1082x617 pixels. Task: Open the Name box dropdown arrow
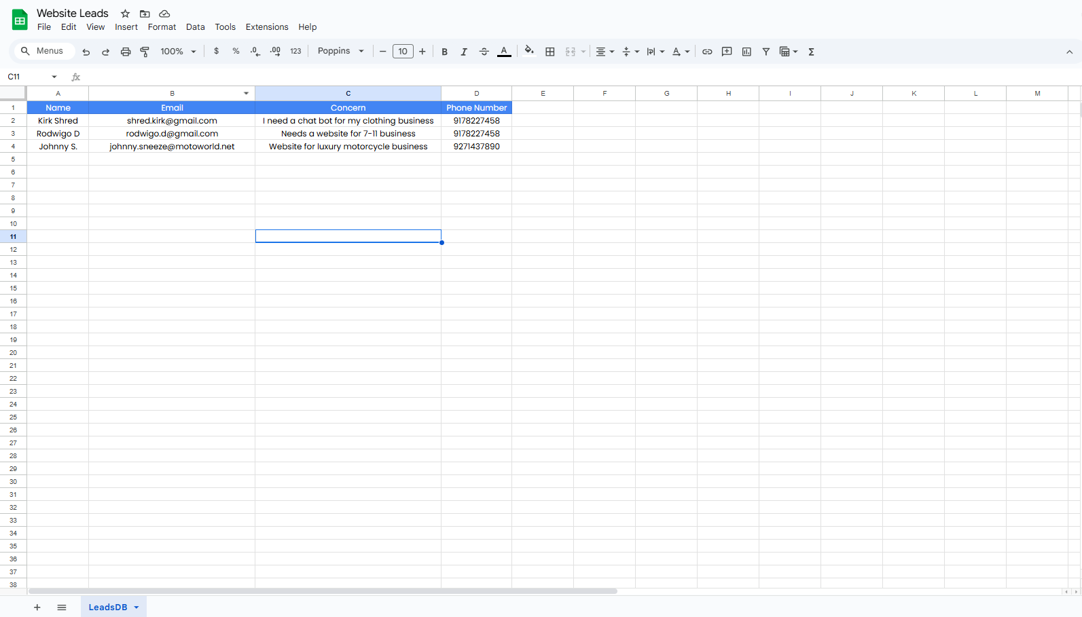[54, 77]
